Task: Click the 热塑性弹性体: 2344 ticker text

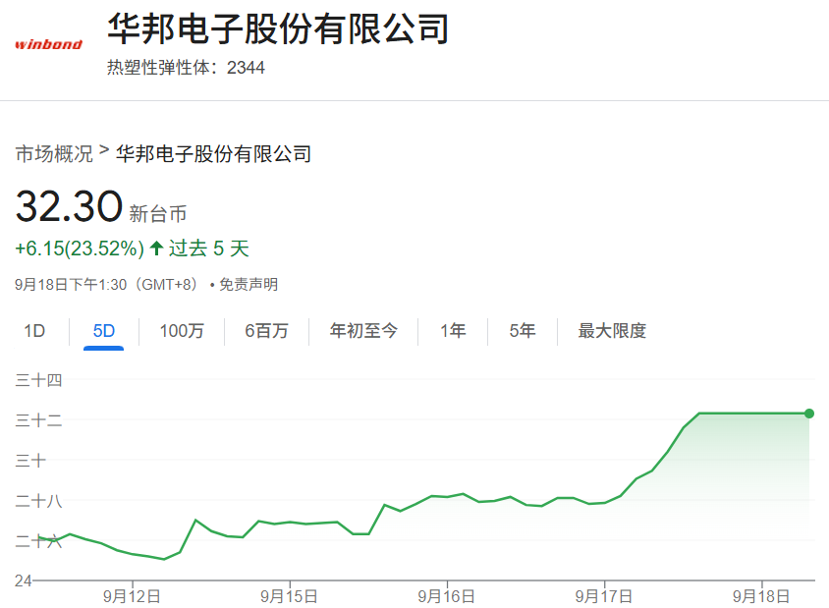Action: tap(186, 68)
